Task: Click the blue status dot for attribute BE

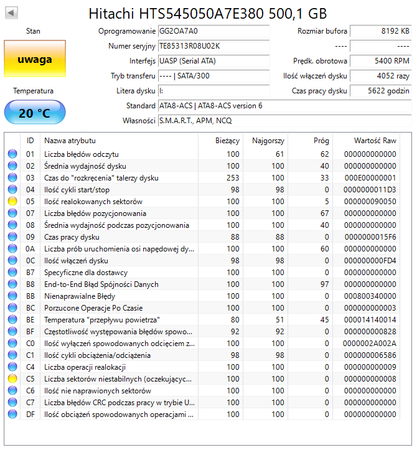Action: click(12, 320)
